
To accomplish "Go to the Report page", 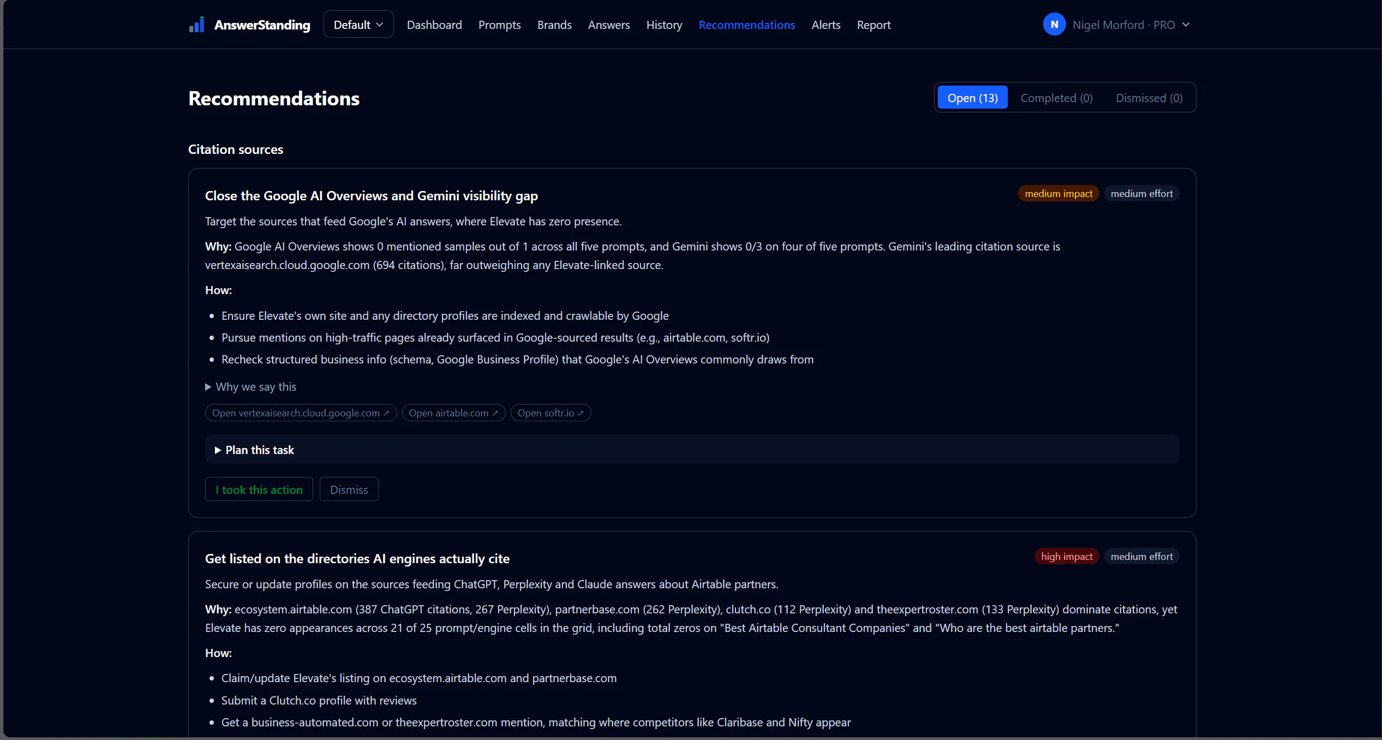I will pyautogui.click(x=874, y=25).
